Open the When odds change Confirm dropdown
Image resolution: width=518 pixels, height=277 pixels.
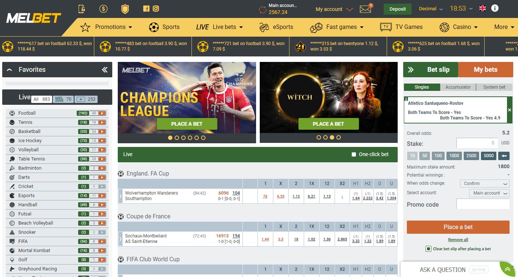484,184
